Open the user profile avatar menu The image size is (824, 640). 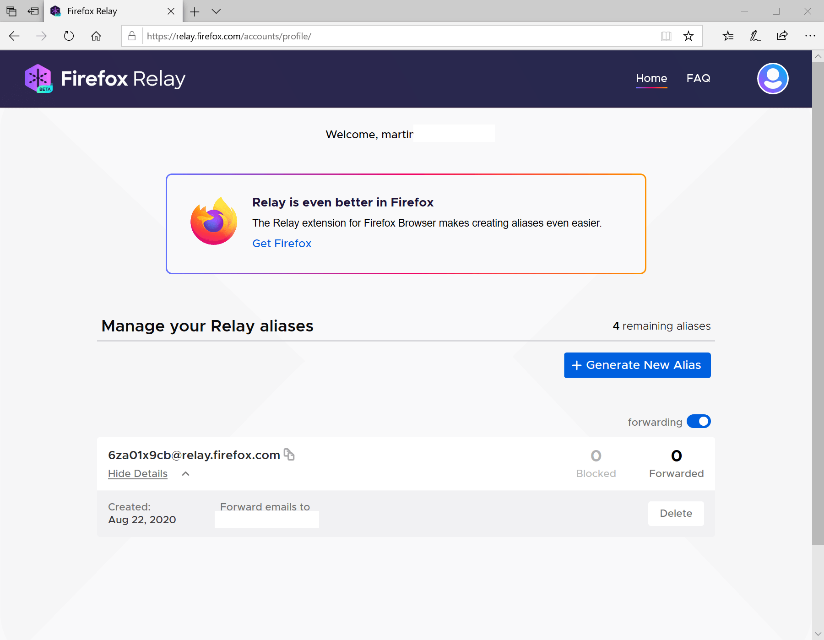coord(773,78)
